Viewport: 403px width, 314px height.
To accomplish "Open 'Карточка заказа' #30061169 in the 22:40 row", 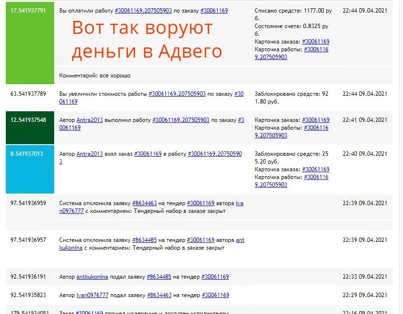I will (x=315, y=169).
